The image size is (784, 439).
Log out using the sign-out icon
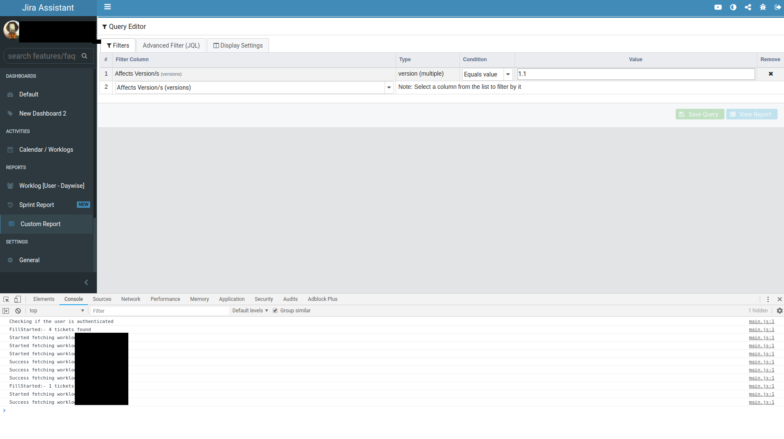(x=778, y=7)
